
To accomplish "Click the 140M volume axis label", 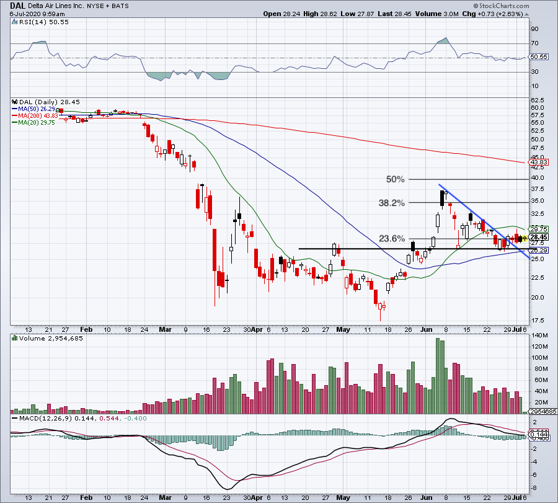I will (540, 336).
